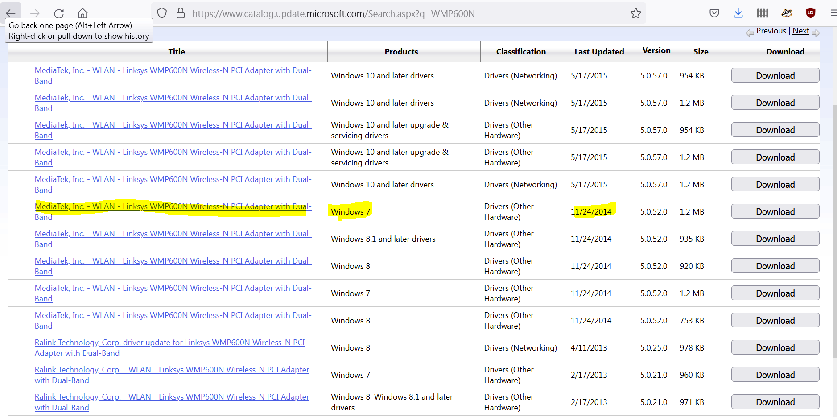Sort results by Classification column
The width and height of the screenshot is (837, 417).
521,52
